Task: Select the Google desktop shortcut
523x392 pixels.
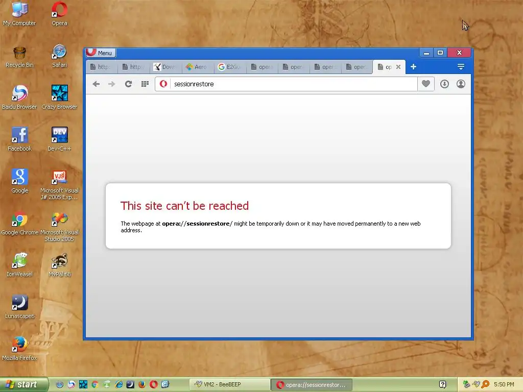Action: (x=19, y=182)
